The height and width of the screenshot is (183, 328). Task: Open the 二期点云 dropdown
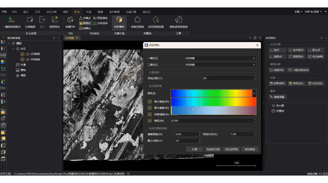(x=220, y=65)
